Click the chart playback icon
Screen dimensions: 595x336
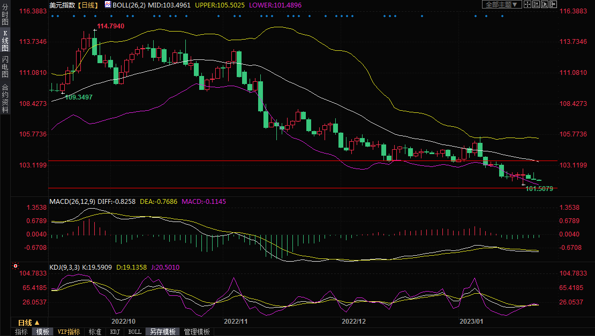tap(544, 4)
